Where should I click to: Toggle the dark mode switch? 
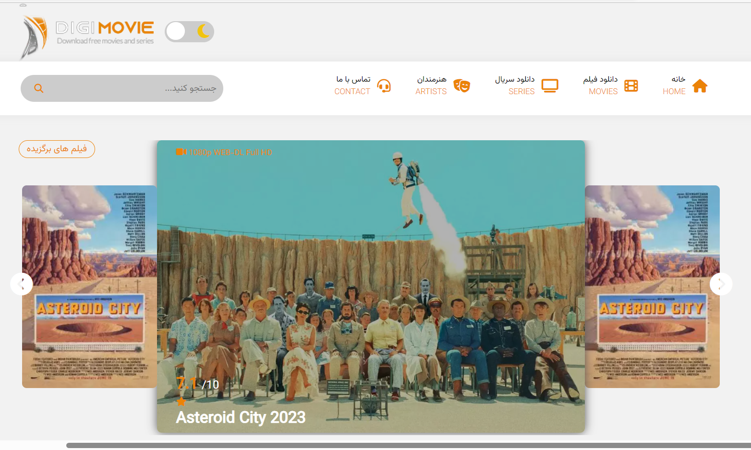(x=190, y=32)
